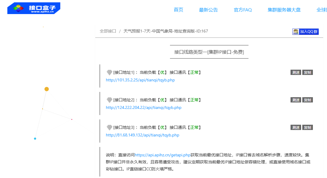Run 测速 for 接口地址3
Viewport: 327px width, 178px height.
point(296,128)
